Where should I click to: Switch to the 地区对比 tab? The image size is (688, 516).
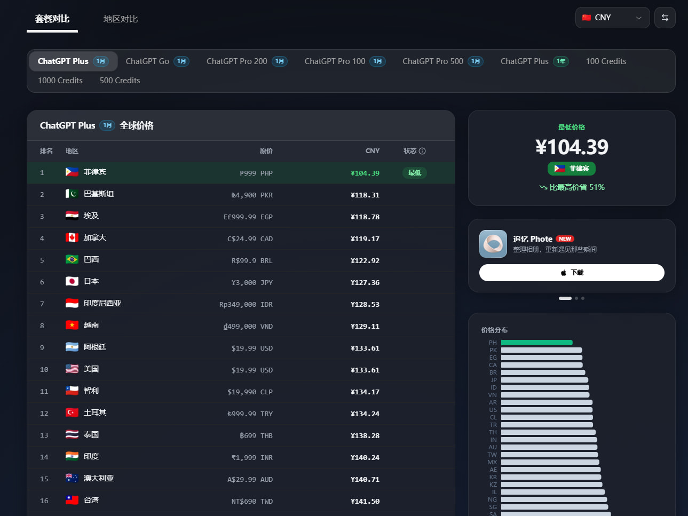pos(121,19)
